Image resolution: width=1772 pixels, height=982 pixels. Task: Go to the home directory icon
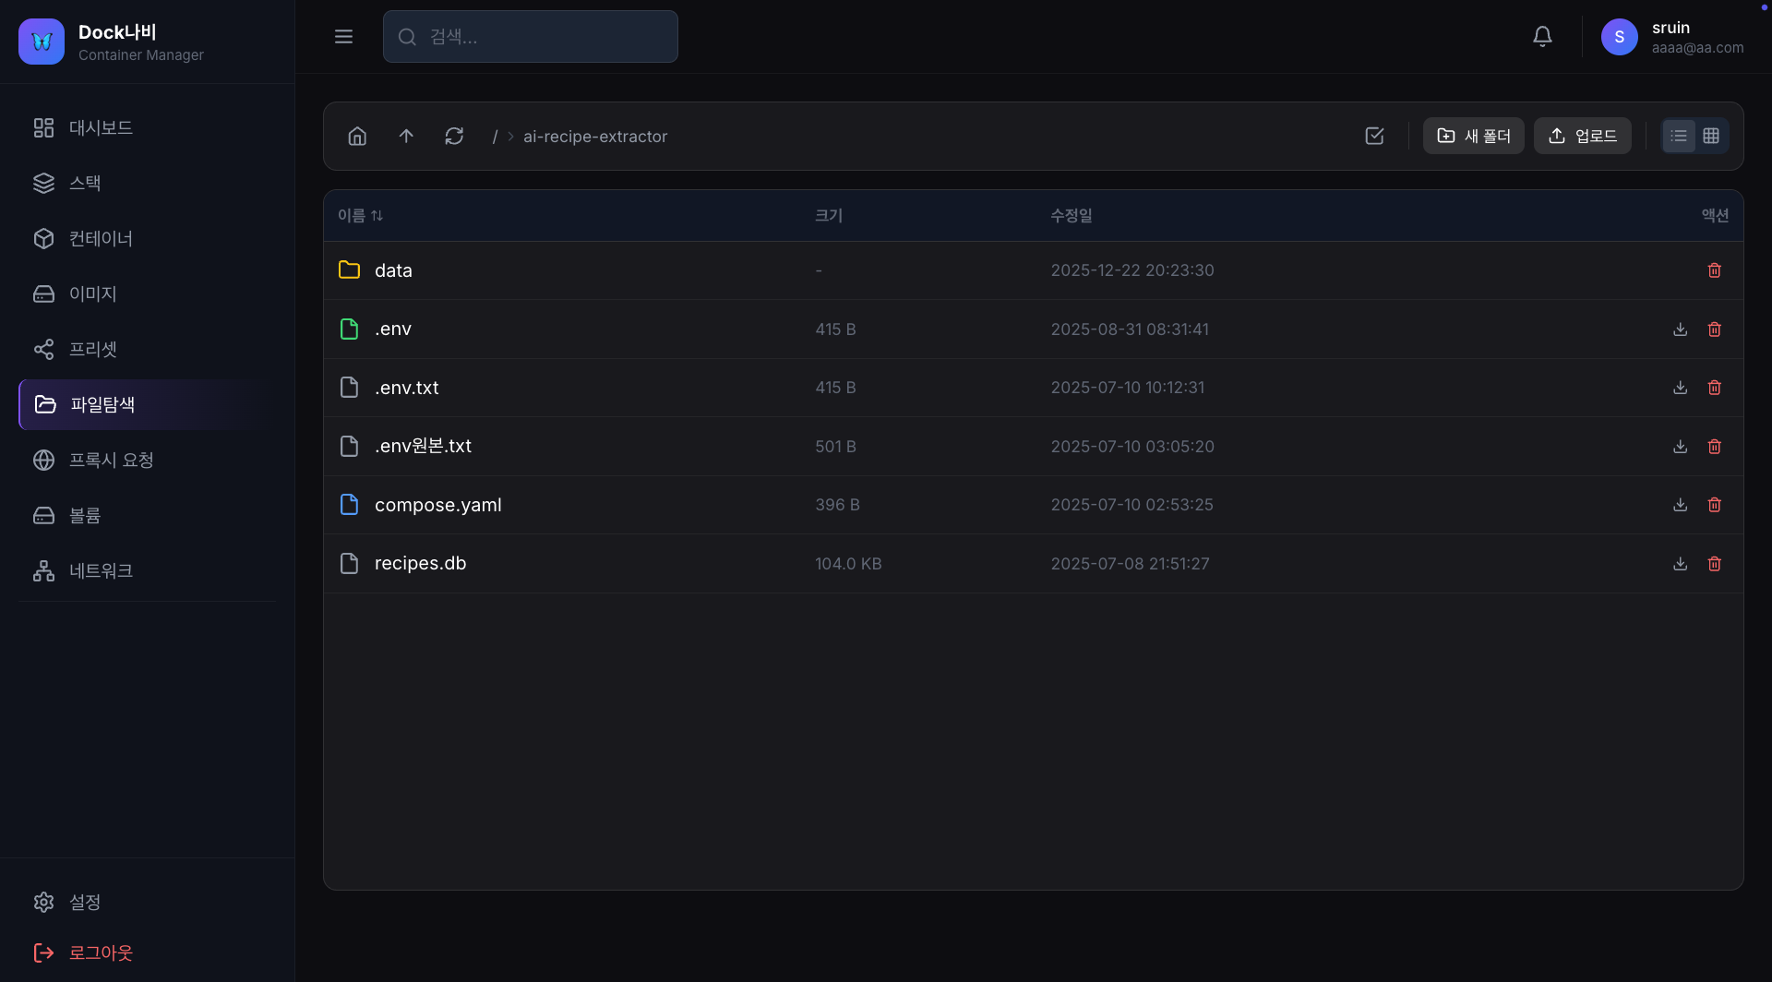tap(357, 137)
